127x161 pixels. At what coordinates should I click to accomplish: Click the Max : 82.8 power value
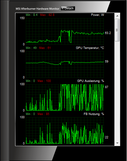pyautogui.click(x=47, y=15)
